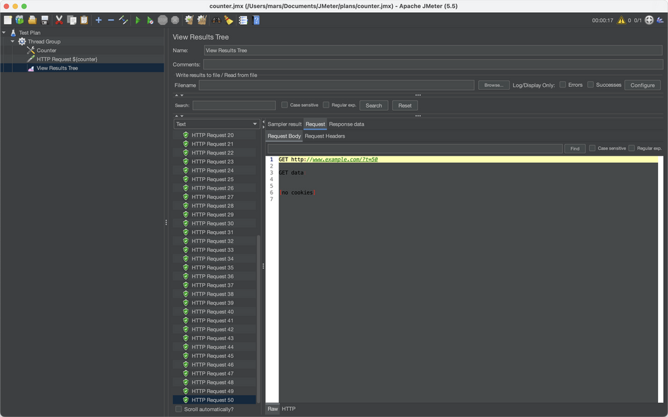Screen dimensions: 668x417
Task: Toggle the Scroll automatically checkbox
Action: click(178, 409)
